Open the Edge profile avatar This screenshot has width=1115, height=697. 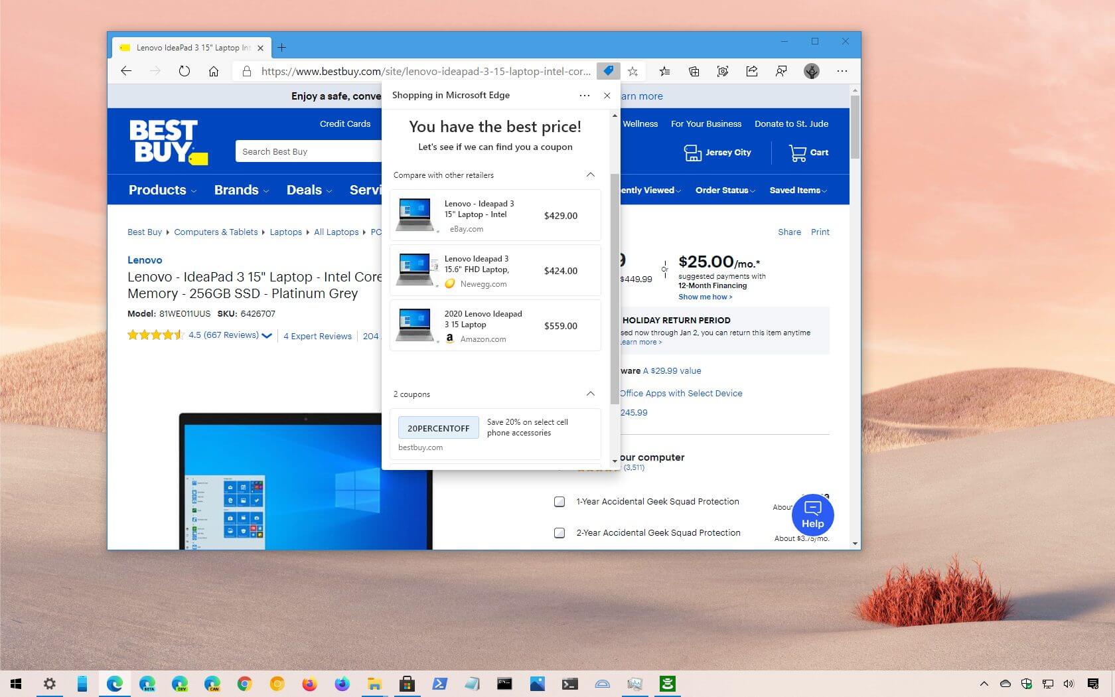pos(811,71)
